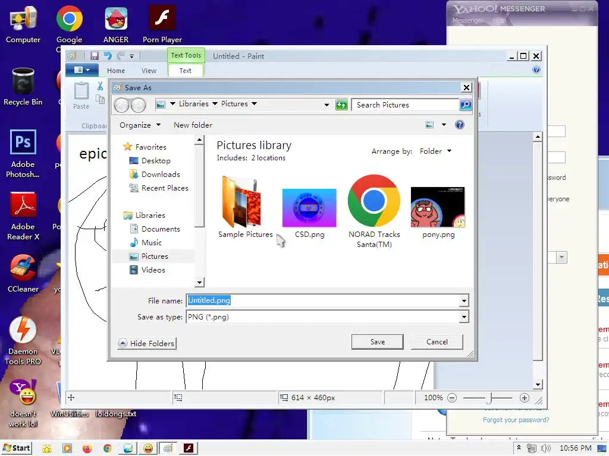Open the CCleaner desktop icon
Image resolution: width=609 pixels, height=456 pixels.
point(23,274)
